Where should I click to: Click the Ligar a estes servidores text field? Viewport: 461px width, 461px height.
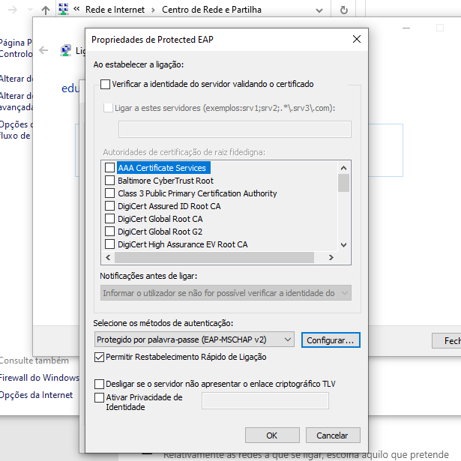tap(235, 129)
